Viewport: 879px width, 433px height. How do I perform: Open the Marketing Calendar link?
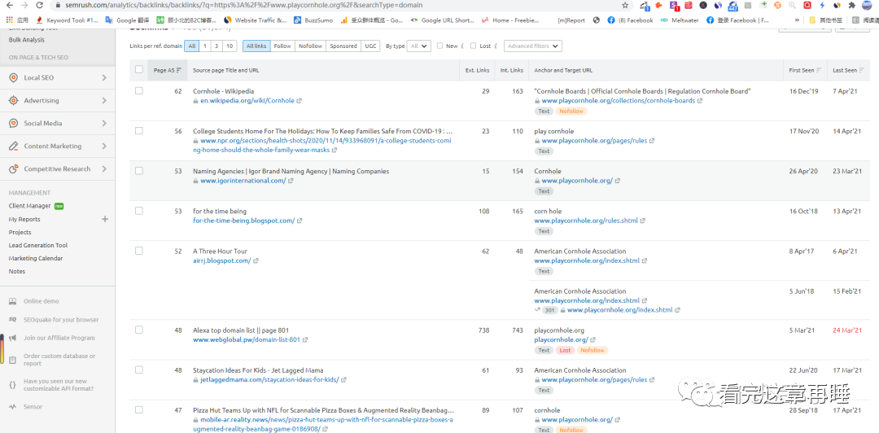(35, 258)
